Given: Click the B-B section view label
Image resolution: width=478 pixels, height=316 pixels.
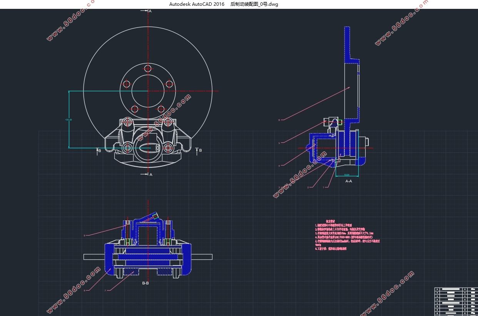Looking at the screenshot, I should (145, 283).
